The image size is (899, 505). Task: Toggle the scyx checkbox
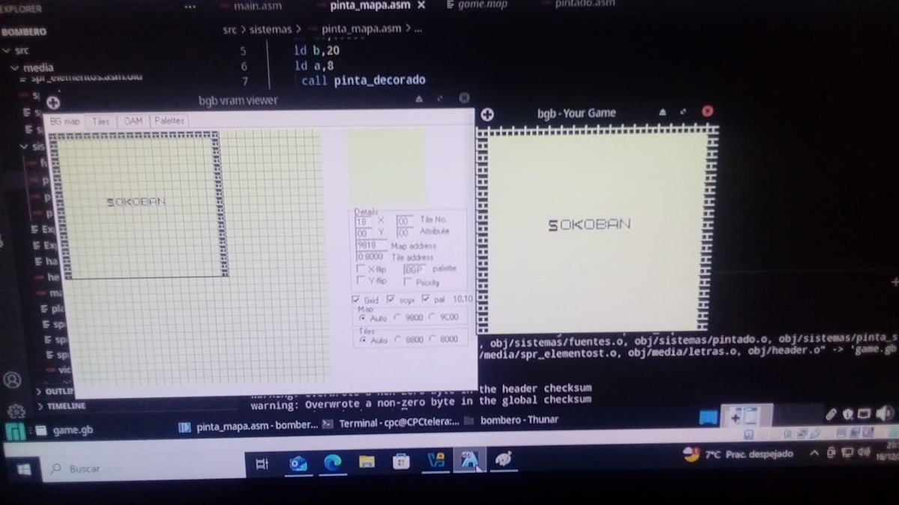click(x=392, y=299)
